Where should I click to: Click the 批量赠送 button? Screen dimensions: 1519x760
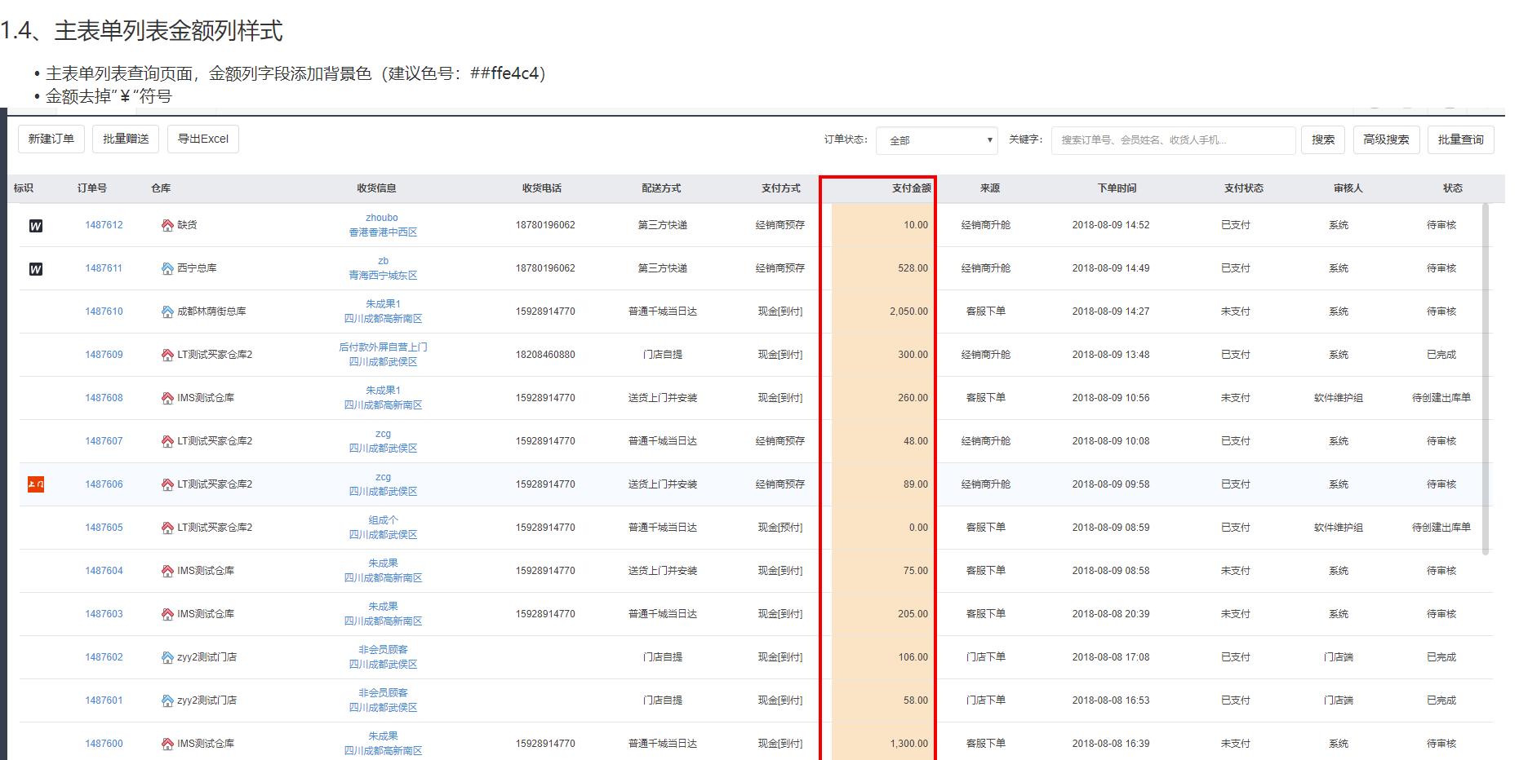[126, 139]
